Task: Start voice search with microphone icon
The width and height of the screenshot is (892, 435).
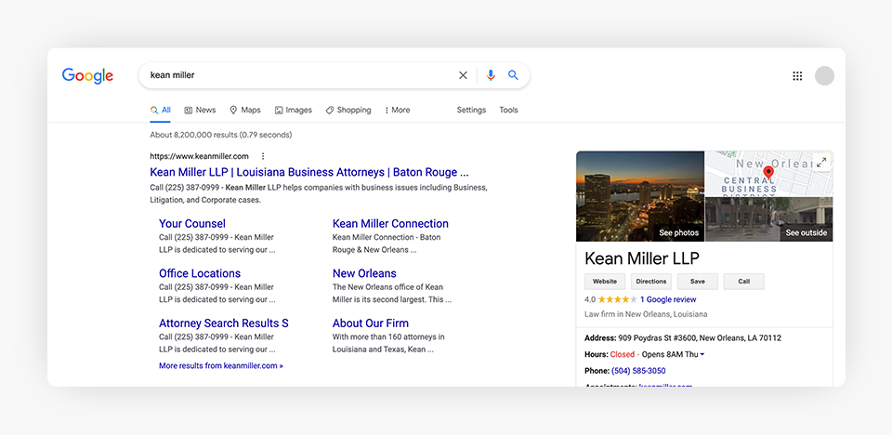Action: coord(491,75)
